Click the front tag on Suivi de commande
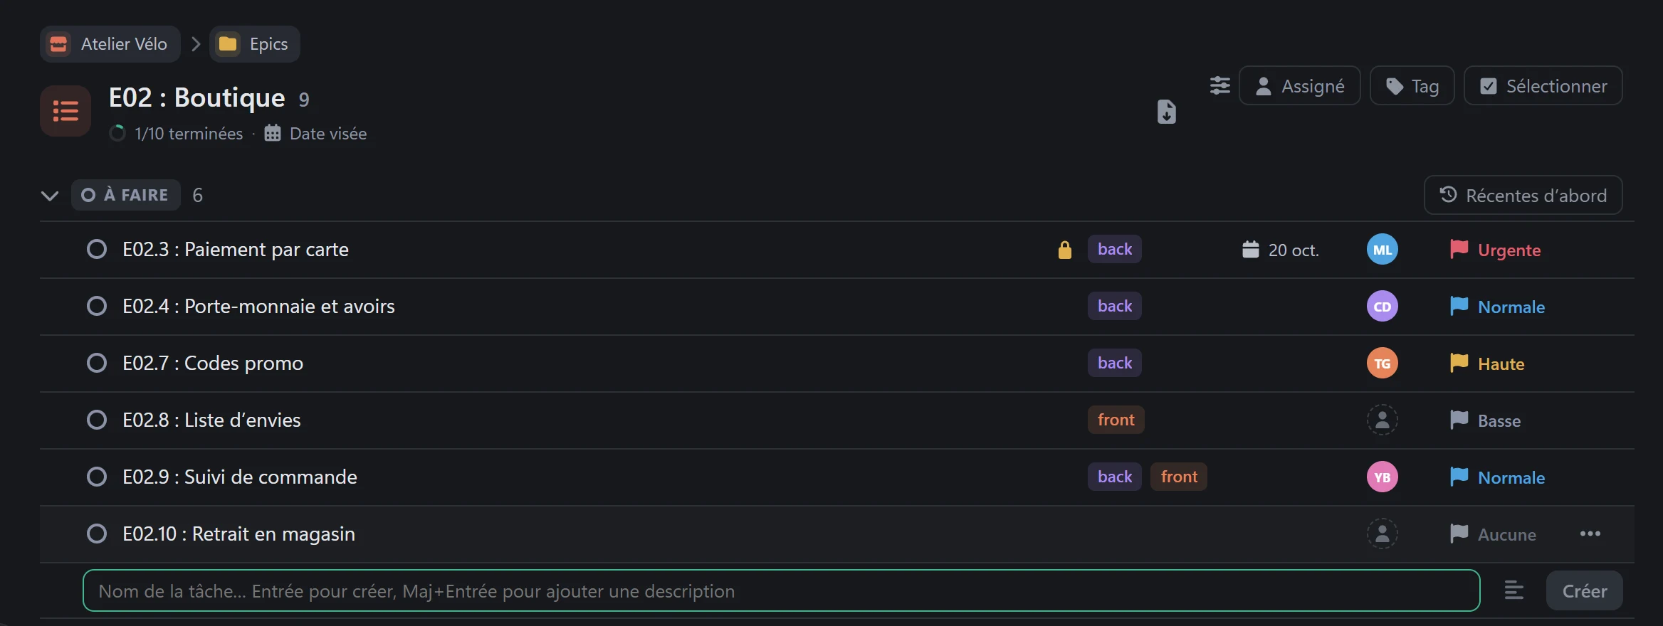 [1179, 477]
